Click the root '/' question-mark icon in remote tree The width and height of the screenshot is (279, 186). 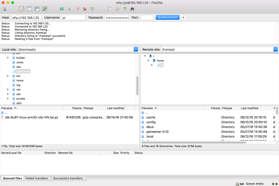pos(151,56)
